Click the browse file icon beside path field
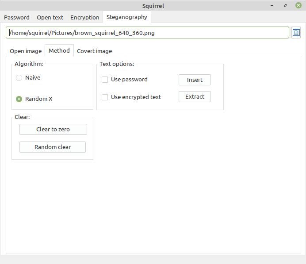Viewport: 306px width, 264px height. click(x=296, y=33)
